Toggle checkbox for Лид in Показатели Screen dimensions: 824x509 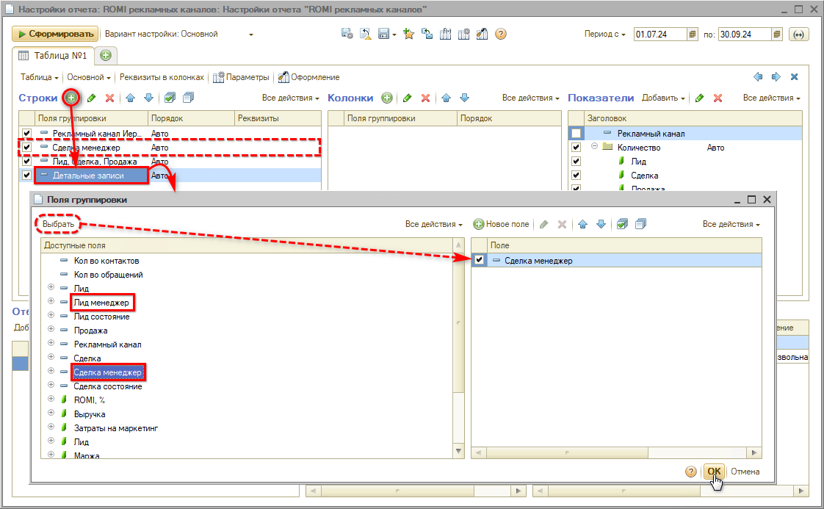click(577, 162)
